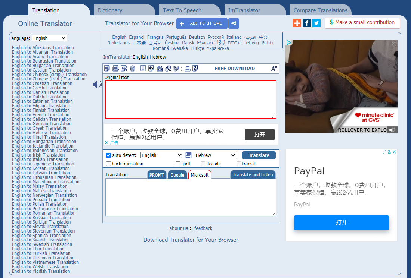
Task: Switch interface to Español
Action: point(136,37)
